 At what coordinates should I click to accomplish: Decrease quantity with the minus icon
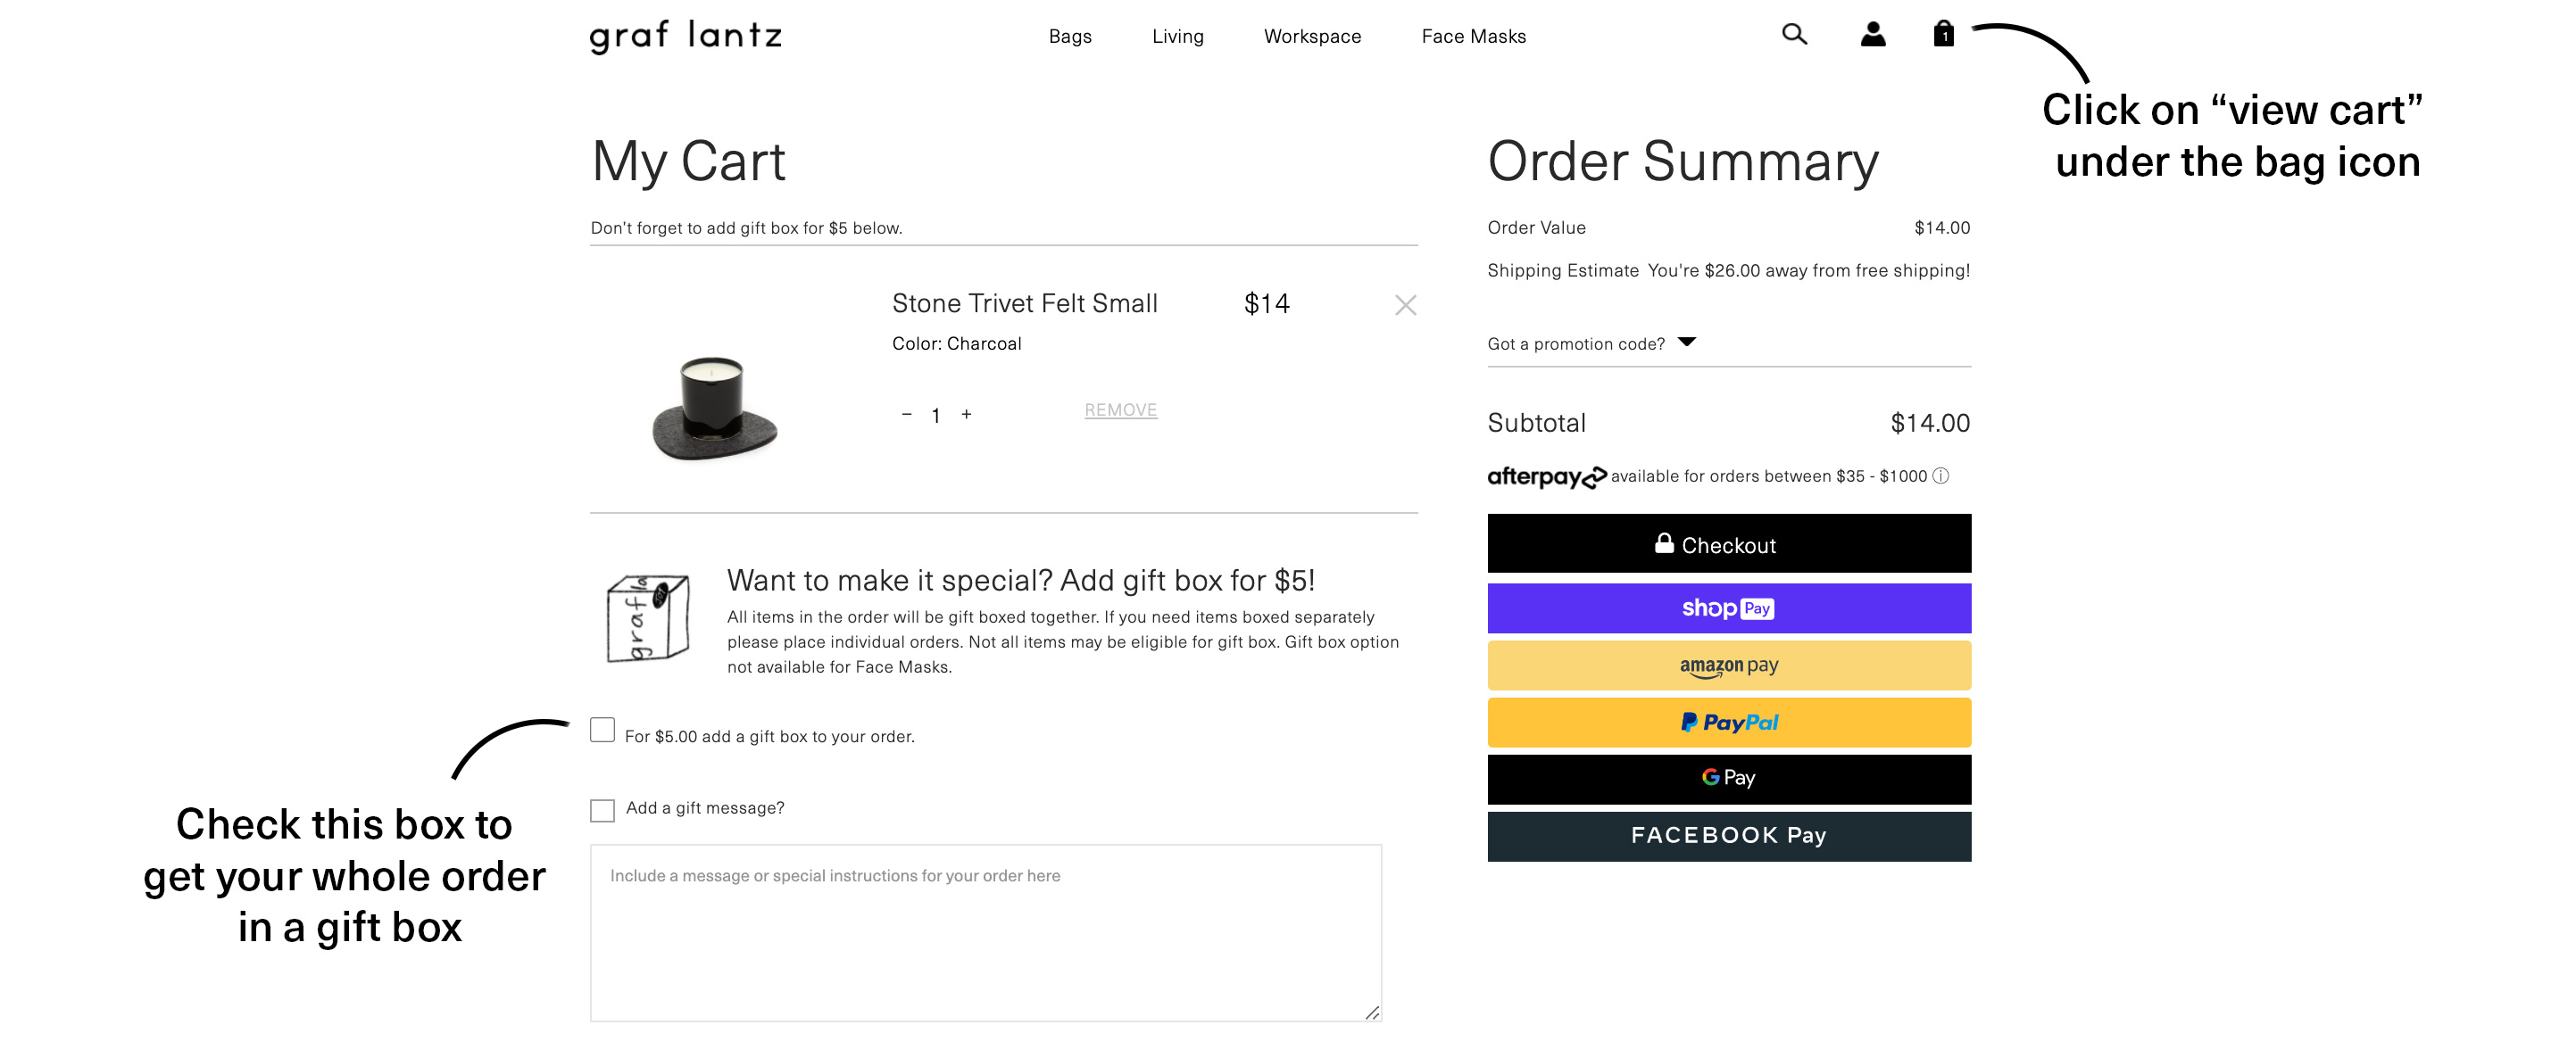(x=906, y=414)
